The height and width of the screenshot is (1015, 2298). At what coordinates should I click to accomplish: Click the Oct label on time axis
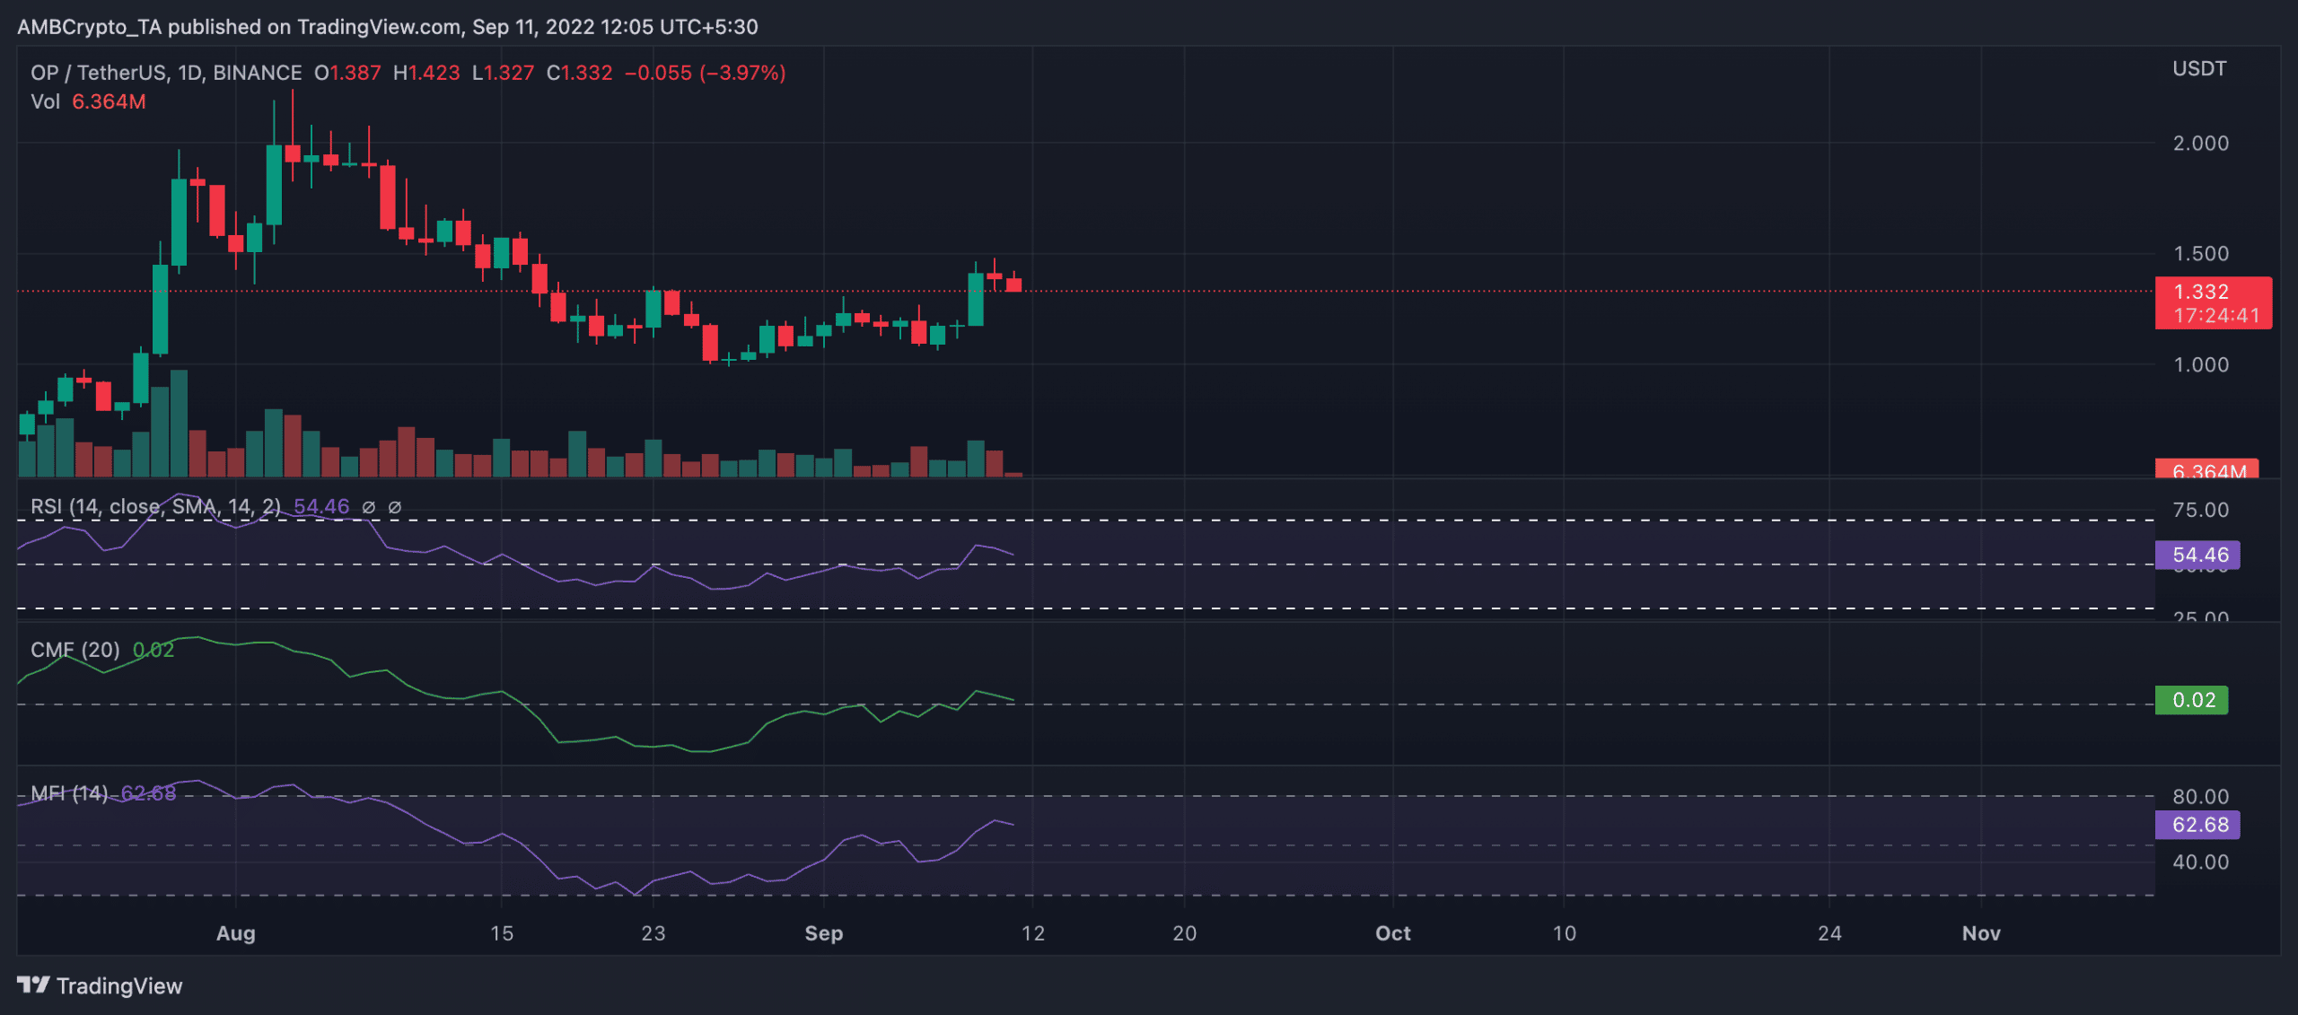[1393, 933]
